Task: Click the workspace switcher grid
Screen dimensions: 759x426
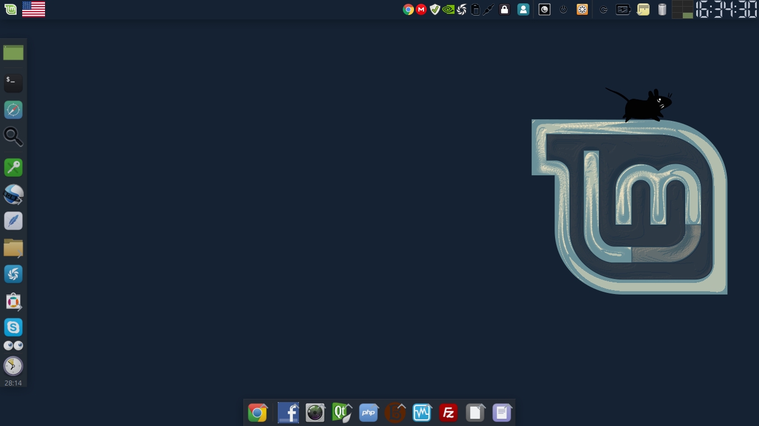Action: pyautogui.click(x=682, y=9)
